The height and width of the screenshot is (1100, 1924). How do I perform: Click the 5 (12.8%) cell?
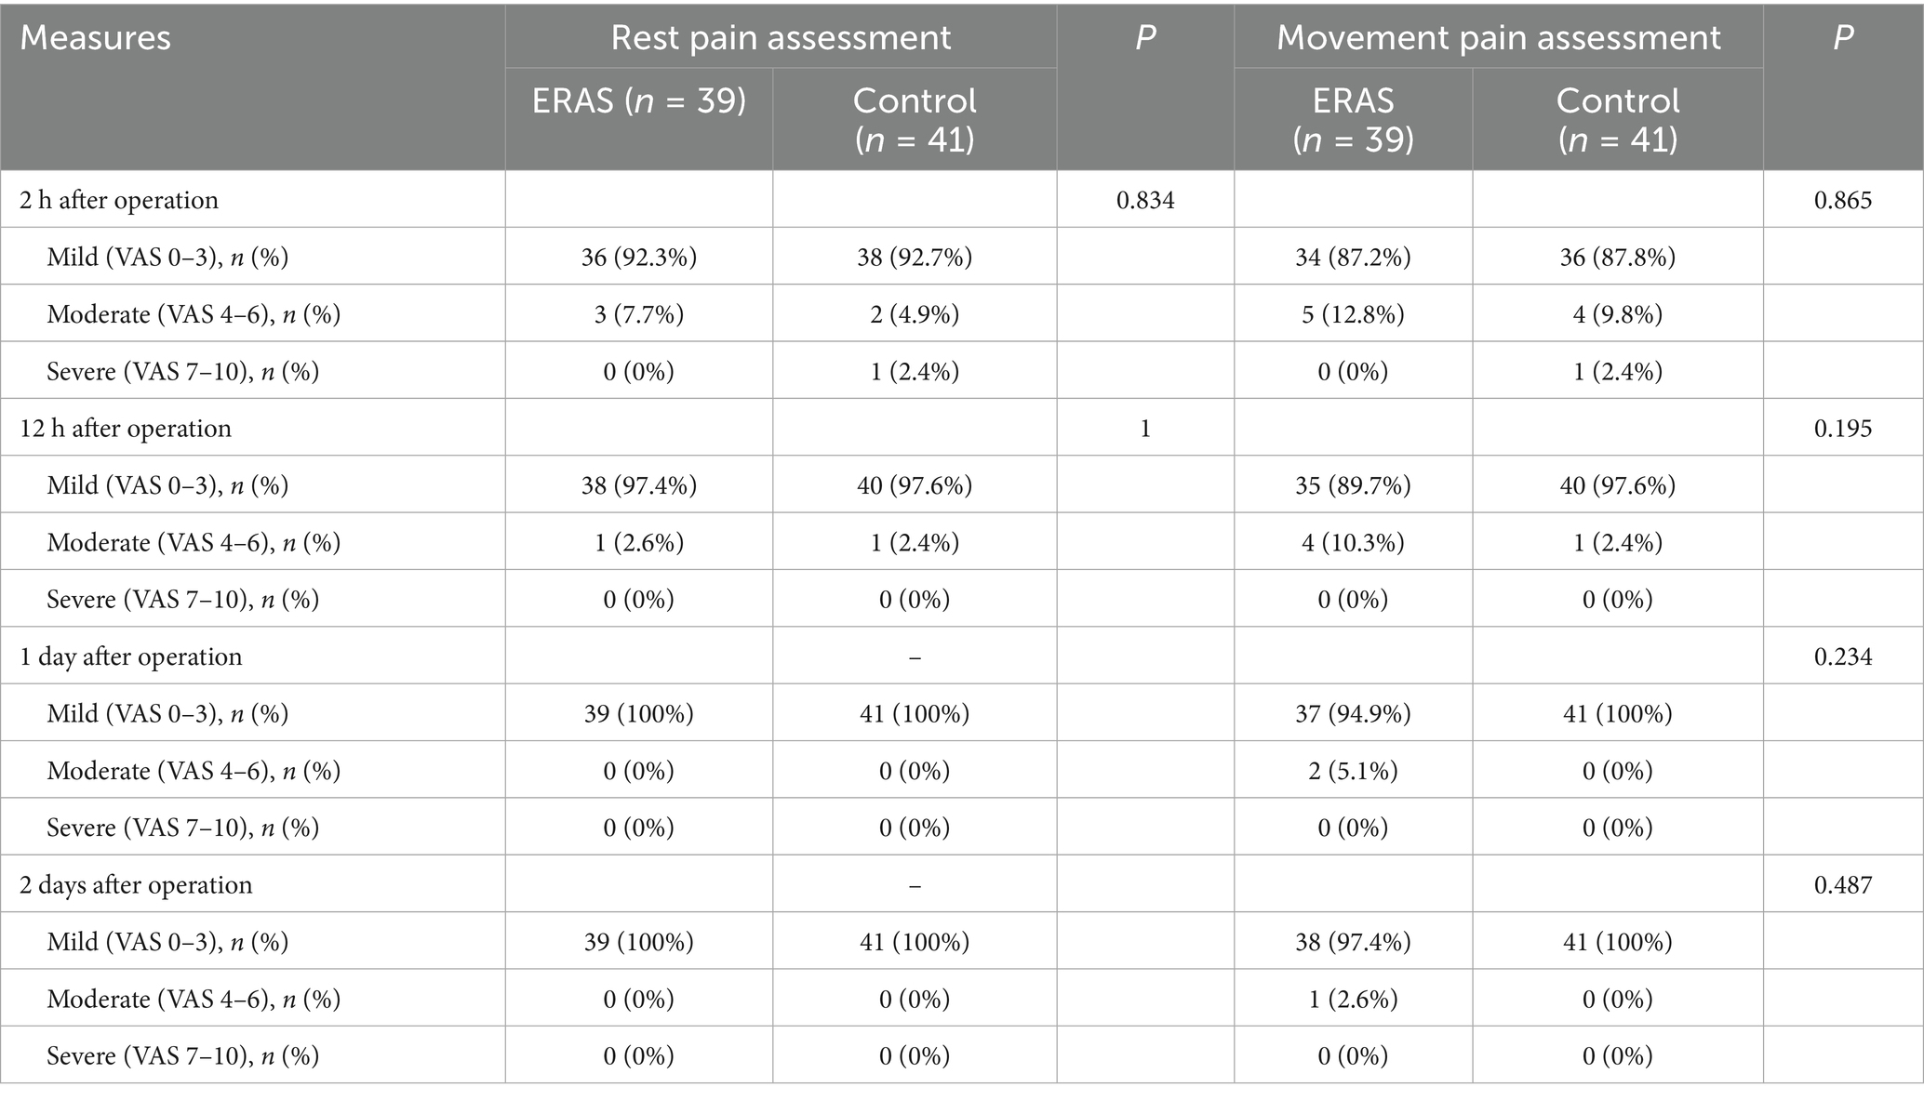coord(1353,314)
